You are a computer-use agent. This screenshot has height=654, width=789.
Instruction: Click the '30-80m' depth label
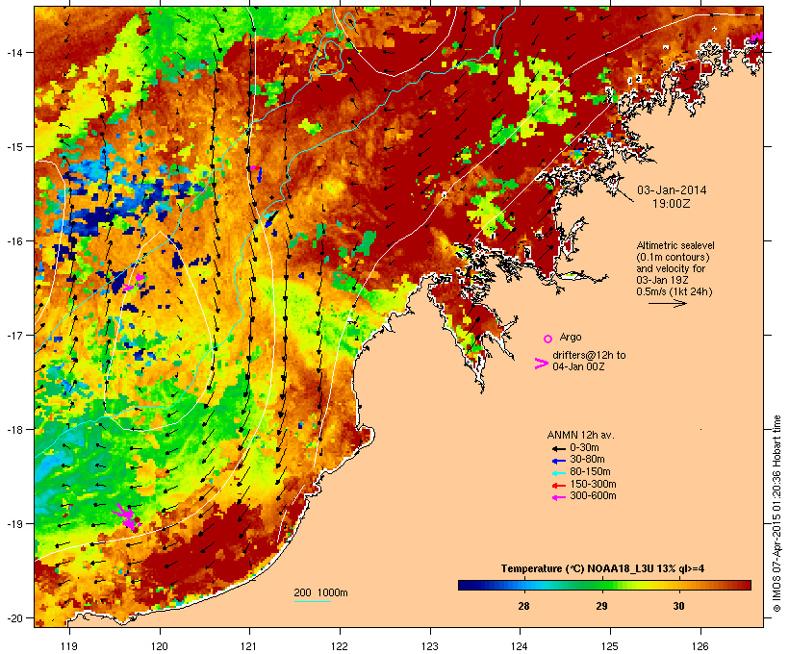[x=587, y=460]
